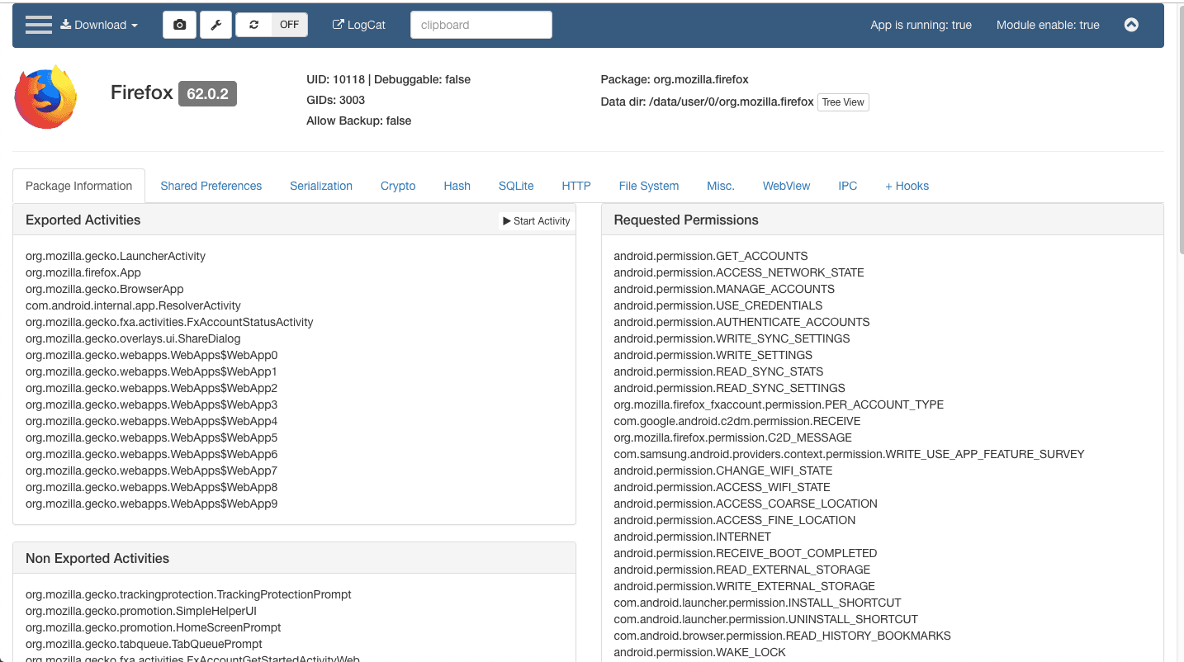Click the GET_ACCOUNTS permission

[711, 256]
